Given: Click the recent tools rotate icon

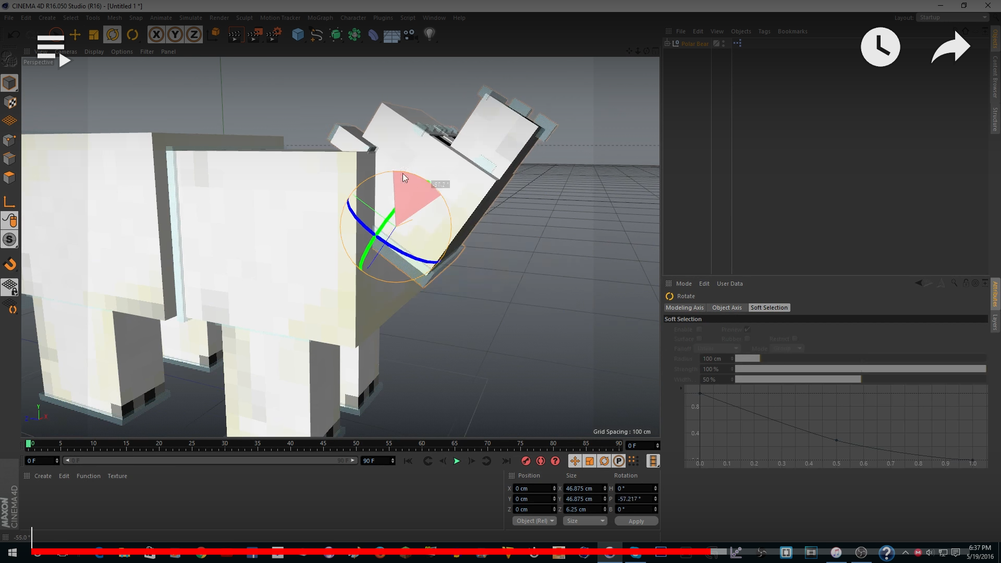Looking at the screenshot, I should click(133, 35).
